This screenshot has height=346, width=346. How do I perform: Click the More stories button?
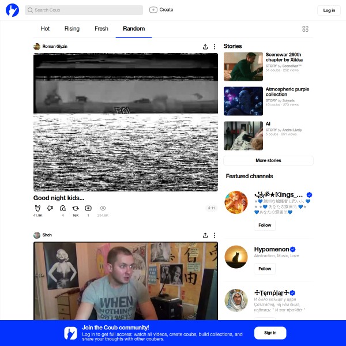click(x=268, y=161)
